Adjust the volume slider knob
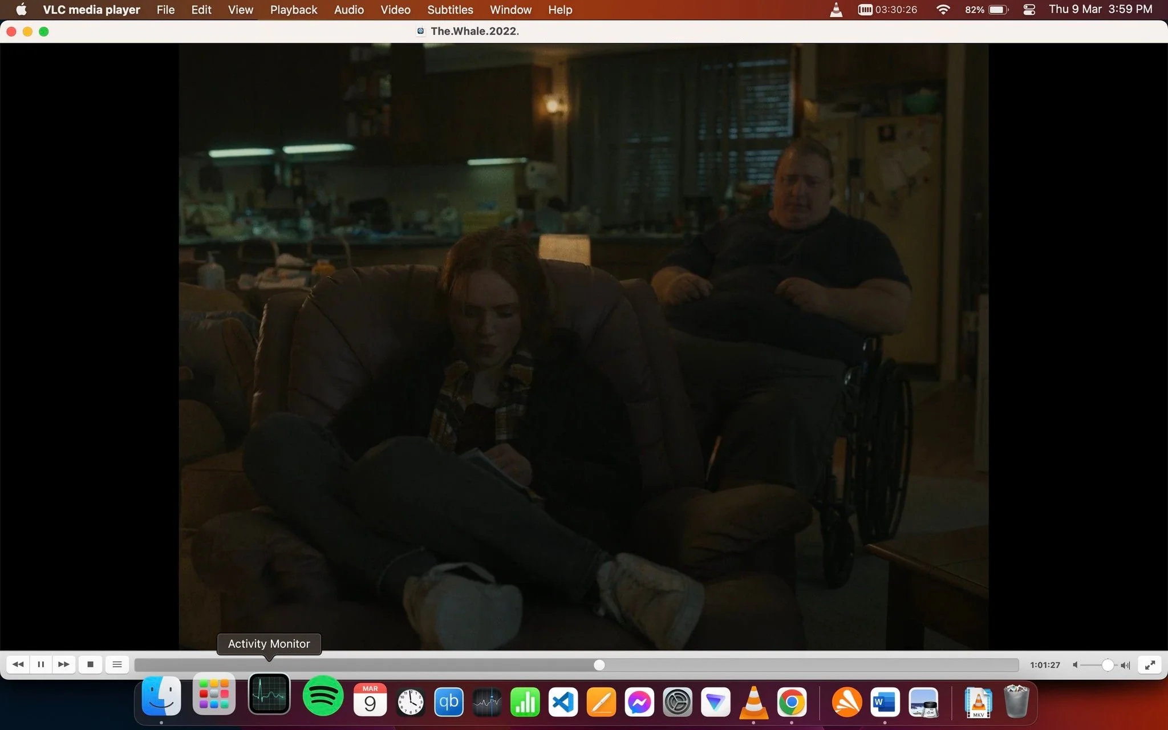 [x=1108, y=665]
